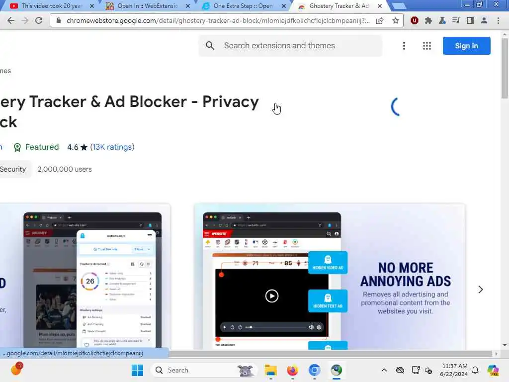This screenshot has height=382, width=509.
Task: Open File Explorer from the taskbar
Action: point(270,370)
